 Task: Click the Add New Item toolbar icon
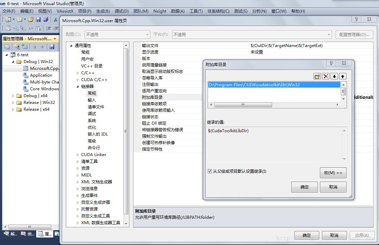[x=19, y=19]
